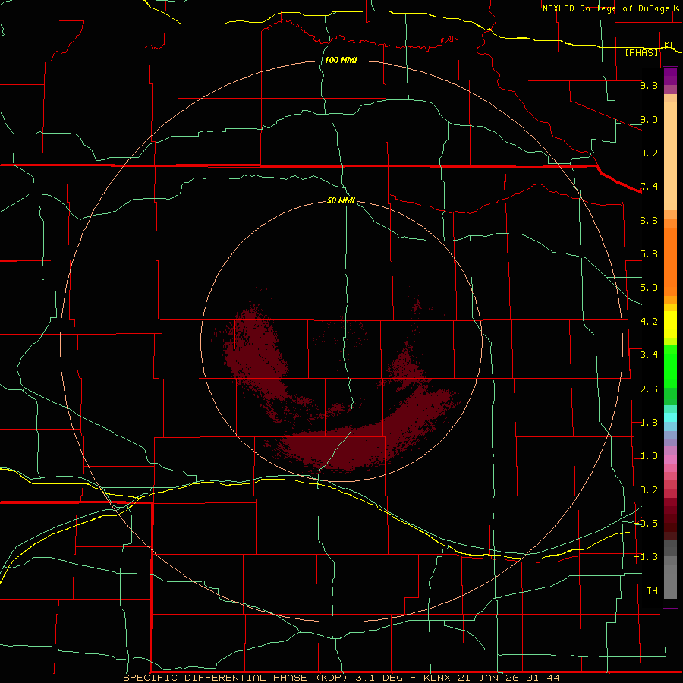Screen dimensions: 683x683
Task: Click the [PHAS] units label
Action: coord(641,53)
